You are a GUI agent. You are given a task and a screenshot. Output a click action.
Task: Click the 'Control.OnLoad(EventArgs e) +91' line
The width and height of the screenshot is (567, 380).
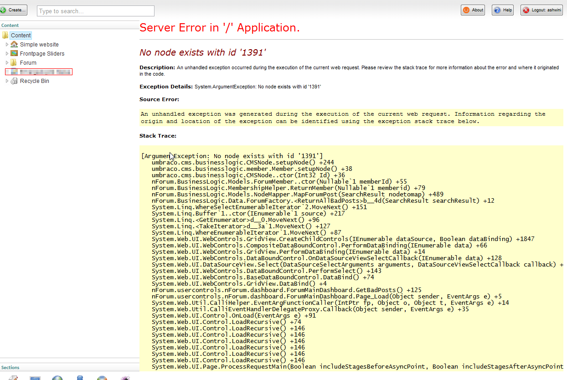234,315
